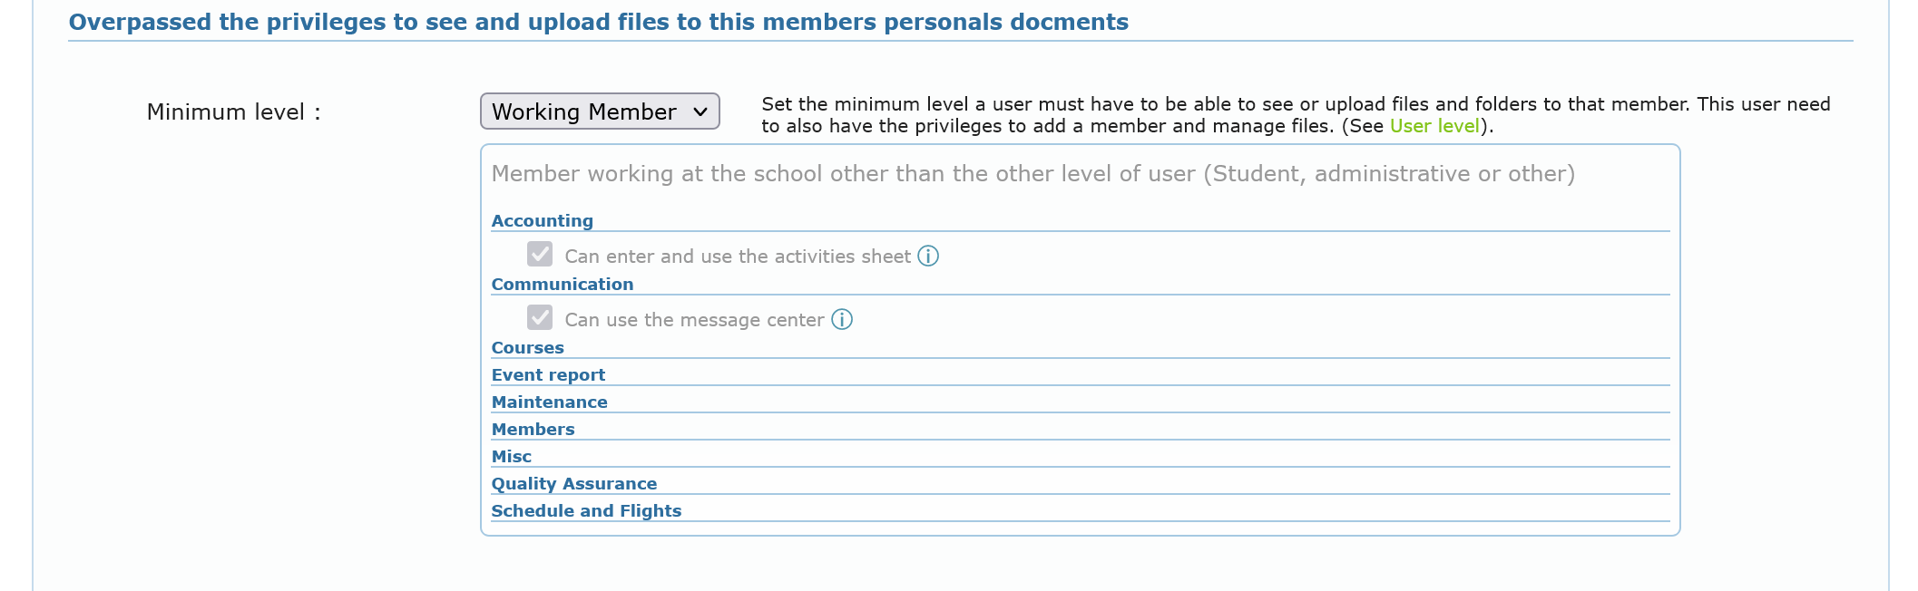Collapse the Communication section
The width and height of the screenshot is (1918, 591).
562,285
